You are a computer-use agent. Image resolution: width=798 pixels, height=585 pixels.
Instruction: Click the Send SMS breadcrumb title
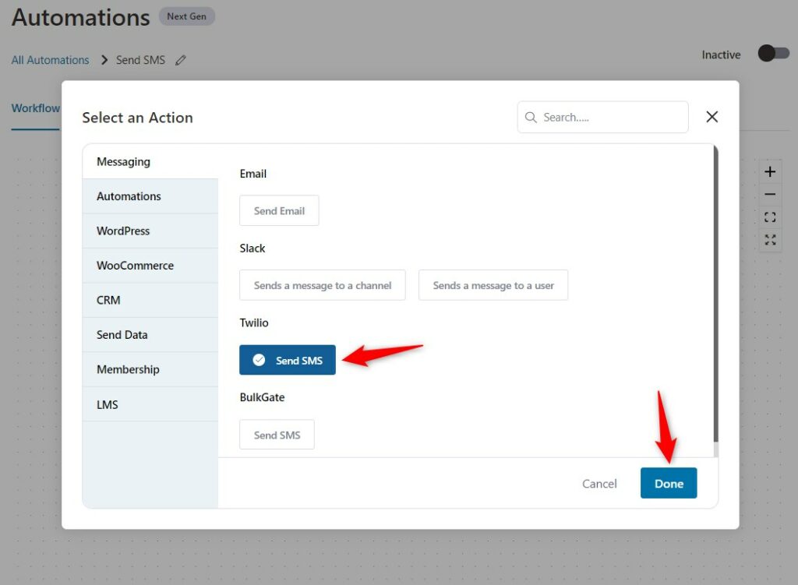140,60
